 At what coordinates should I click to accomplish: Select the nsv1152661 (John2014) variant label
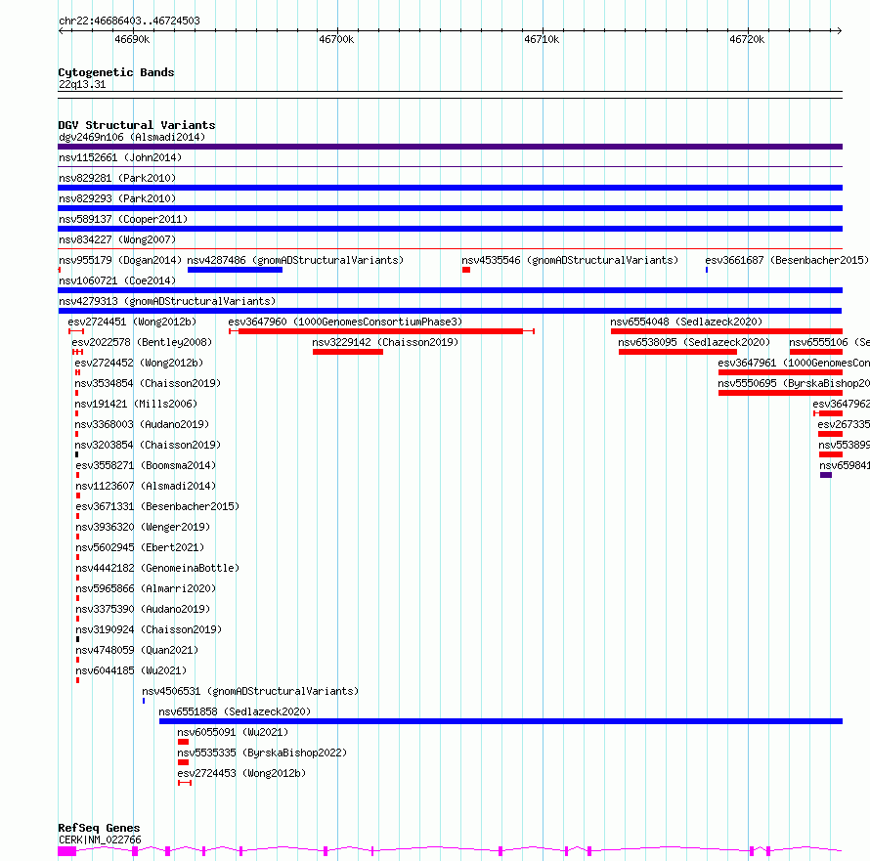120,157
